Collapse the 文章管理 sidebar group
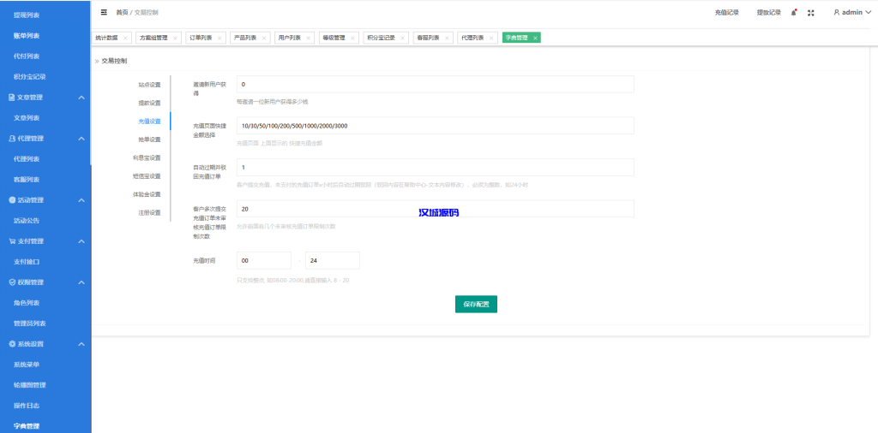Viewport: 878px width, 433px height. (81, 98)
